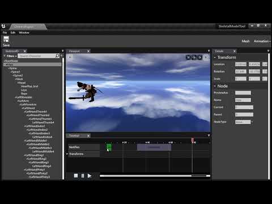This screenshot has height=204, width=272.
Task: Select the green notify marker on the timeline
Action: tap(109, 147)
